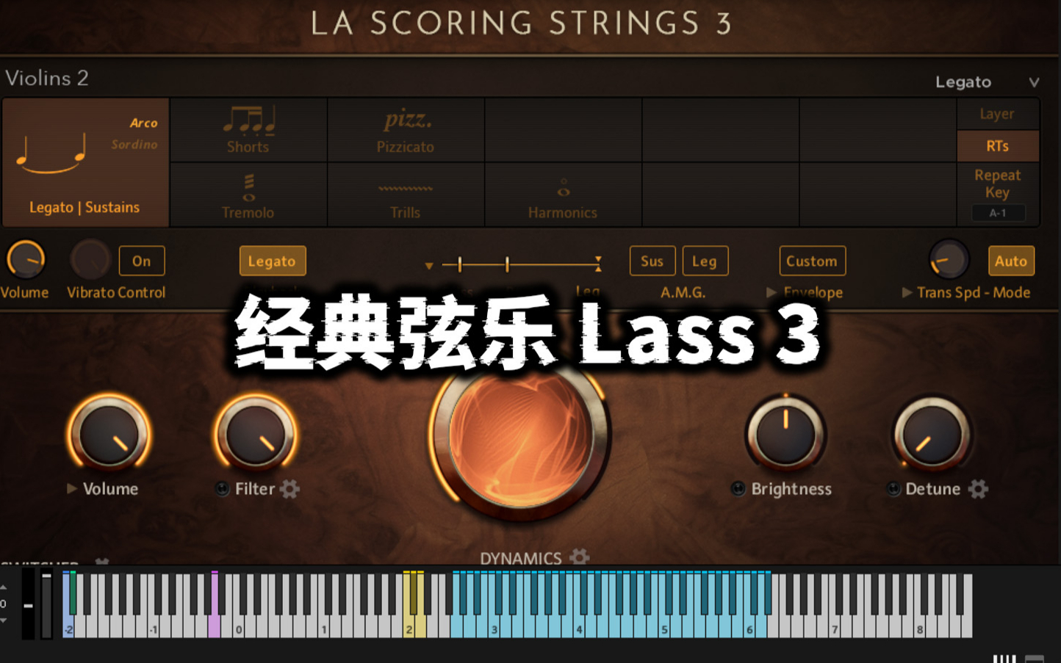This screenshot has width=1061, height=663.
Task: Switch to the RTs tab
Action: (x=998, y=146)
